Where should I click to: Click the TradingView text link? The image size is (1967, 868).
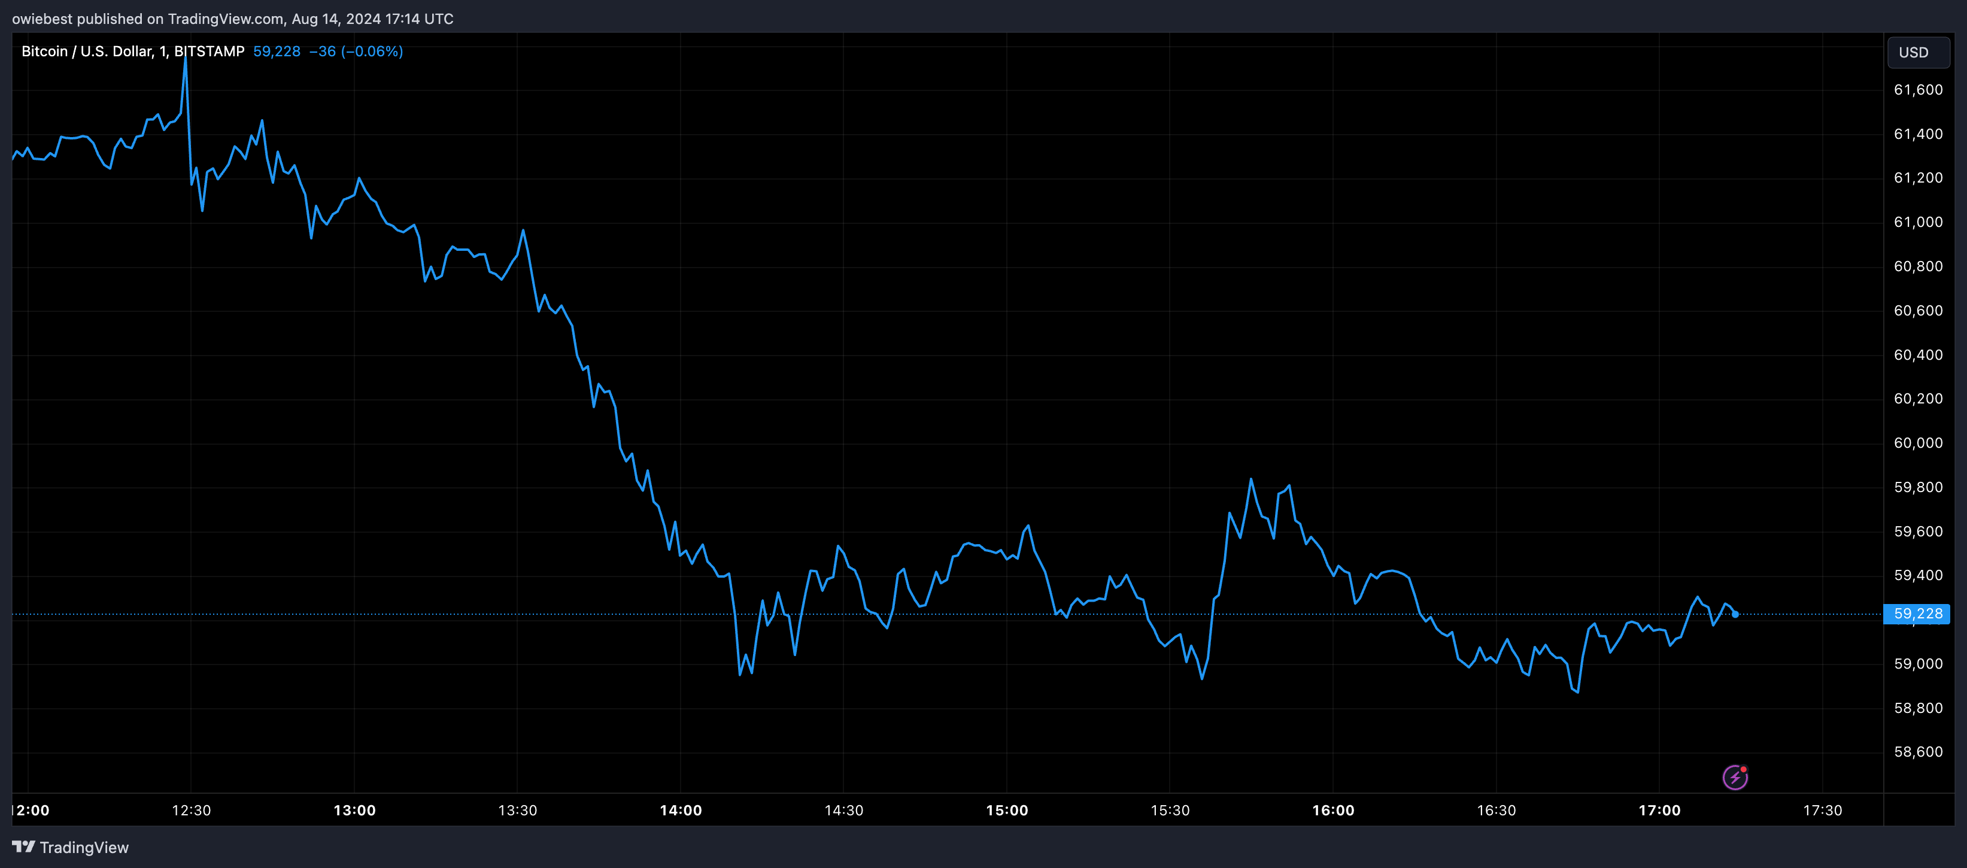click(x=84, y=848)
